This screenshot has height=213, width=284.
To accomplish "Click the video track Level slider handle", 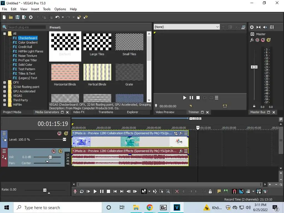I will tap(64, 140).
